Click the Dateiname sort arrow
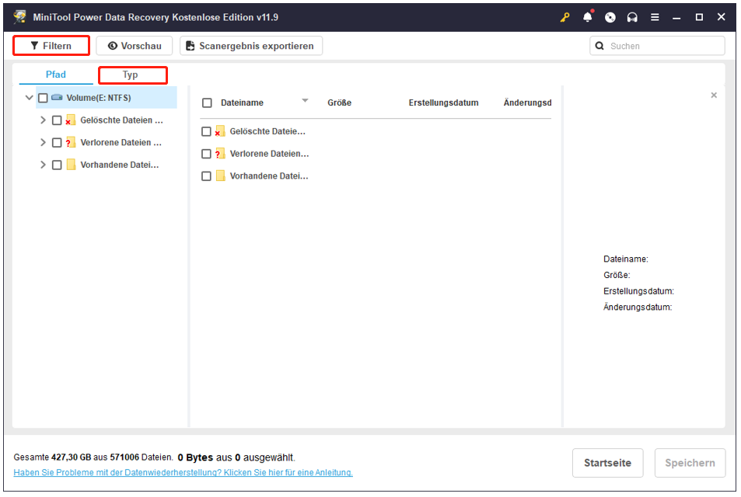This screenshot has width=741, height=497. click(305, 100)
